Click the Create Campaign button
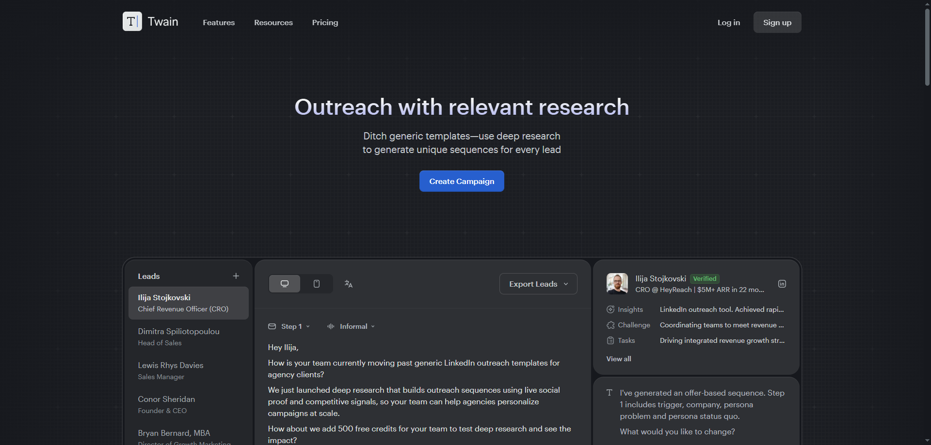This screenshot has width=931, height=445. tap(462, 181)
